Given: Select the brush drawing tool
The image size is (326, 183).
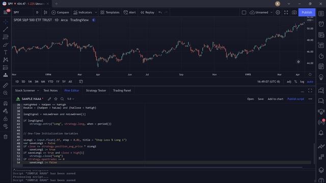Looking at the screenshot, I should [x=6, y=45].
